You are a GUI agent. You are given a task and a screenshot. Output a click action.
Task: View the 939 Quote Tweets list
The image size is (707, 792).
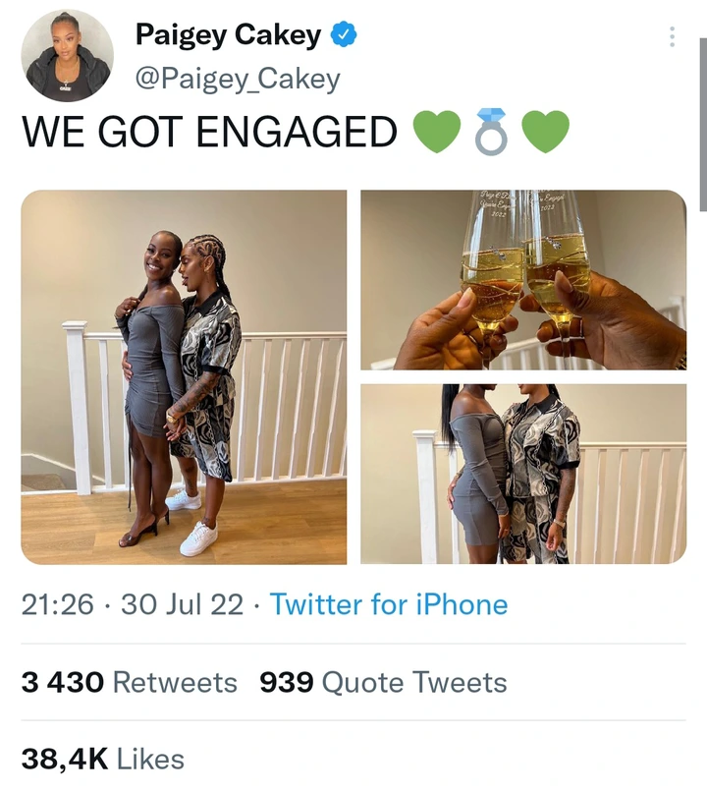[383, 682]
